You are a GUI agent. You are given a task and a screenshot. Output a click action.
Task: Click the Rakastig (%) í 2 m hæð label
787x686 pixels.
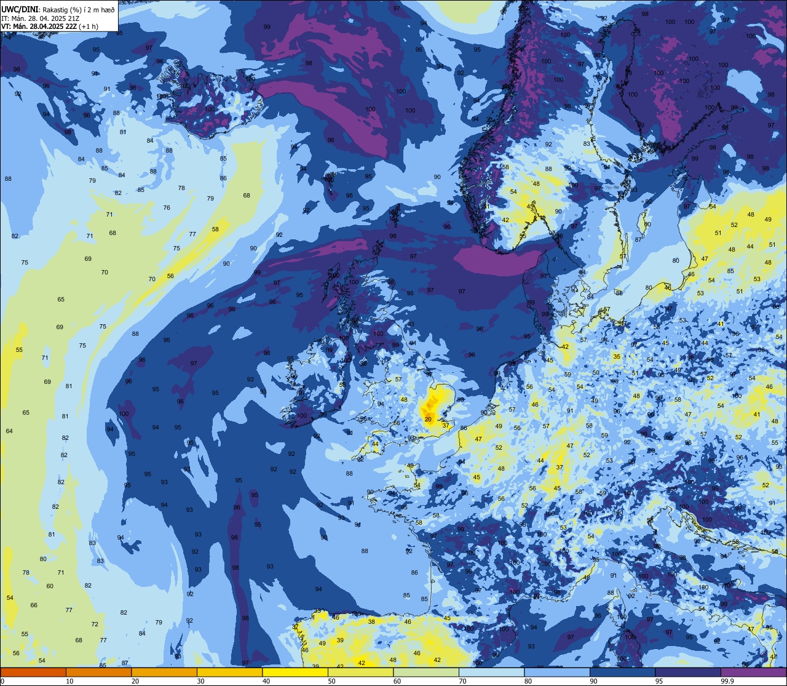pos(79,10)
